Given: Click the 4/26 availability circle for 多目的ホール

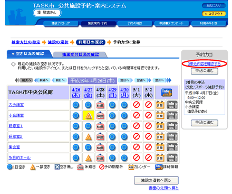Looking at the screenshot, I should pyautogui.click(x=76, y=158).
